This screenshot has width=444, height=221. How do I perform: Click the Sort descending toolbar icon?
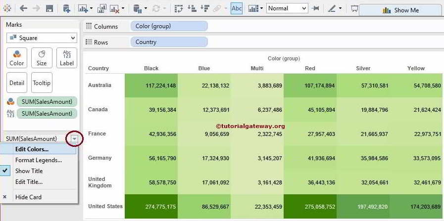coord(204,8)
